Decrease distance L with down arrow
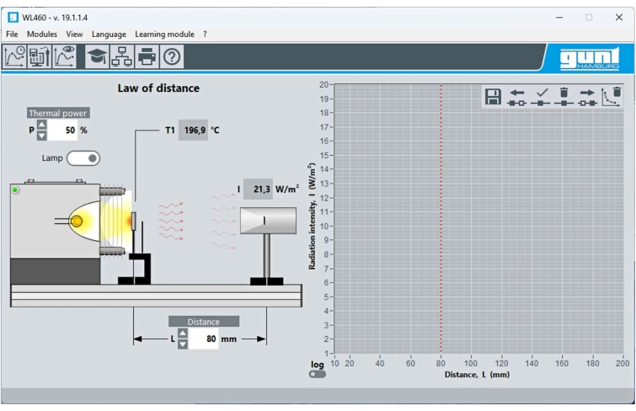Screen dimensions: 636x411 tap(183, 344)
